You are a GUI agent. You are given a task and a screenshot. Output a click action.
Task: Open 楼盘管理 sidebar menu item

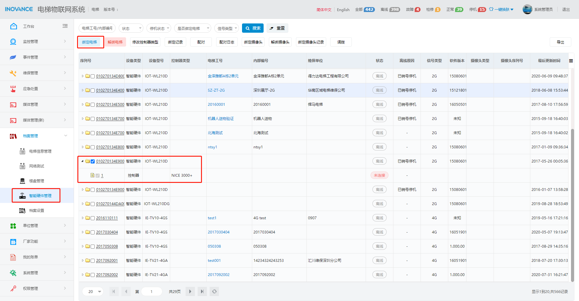[x=36, y=181]
